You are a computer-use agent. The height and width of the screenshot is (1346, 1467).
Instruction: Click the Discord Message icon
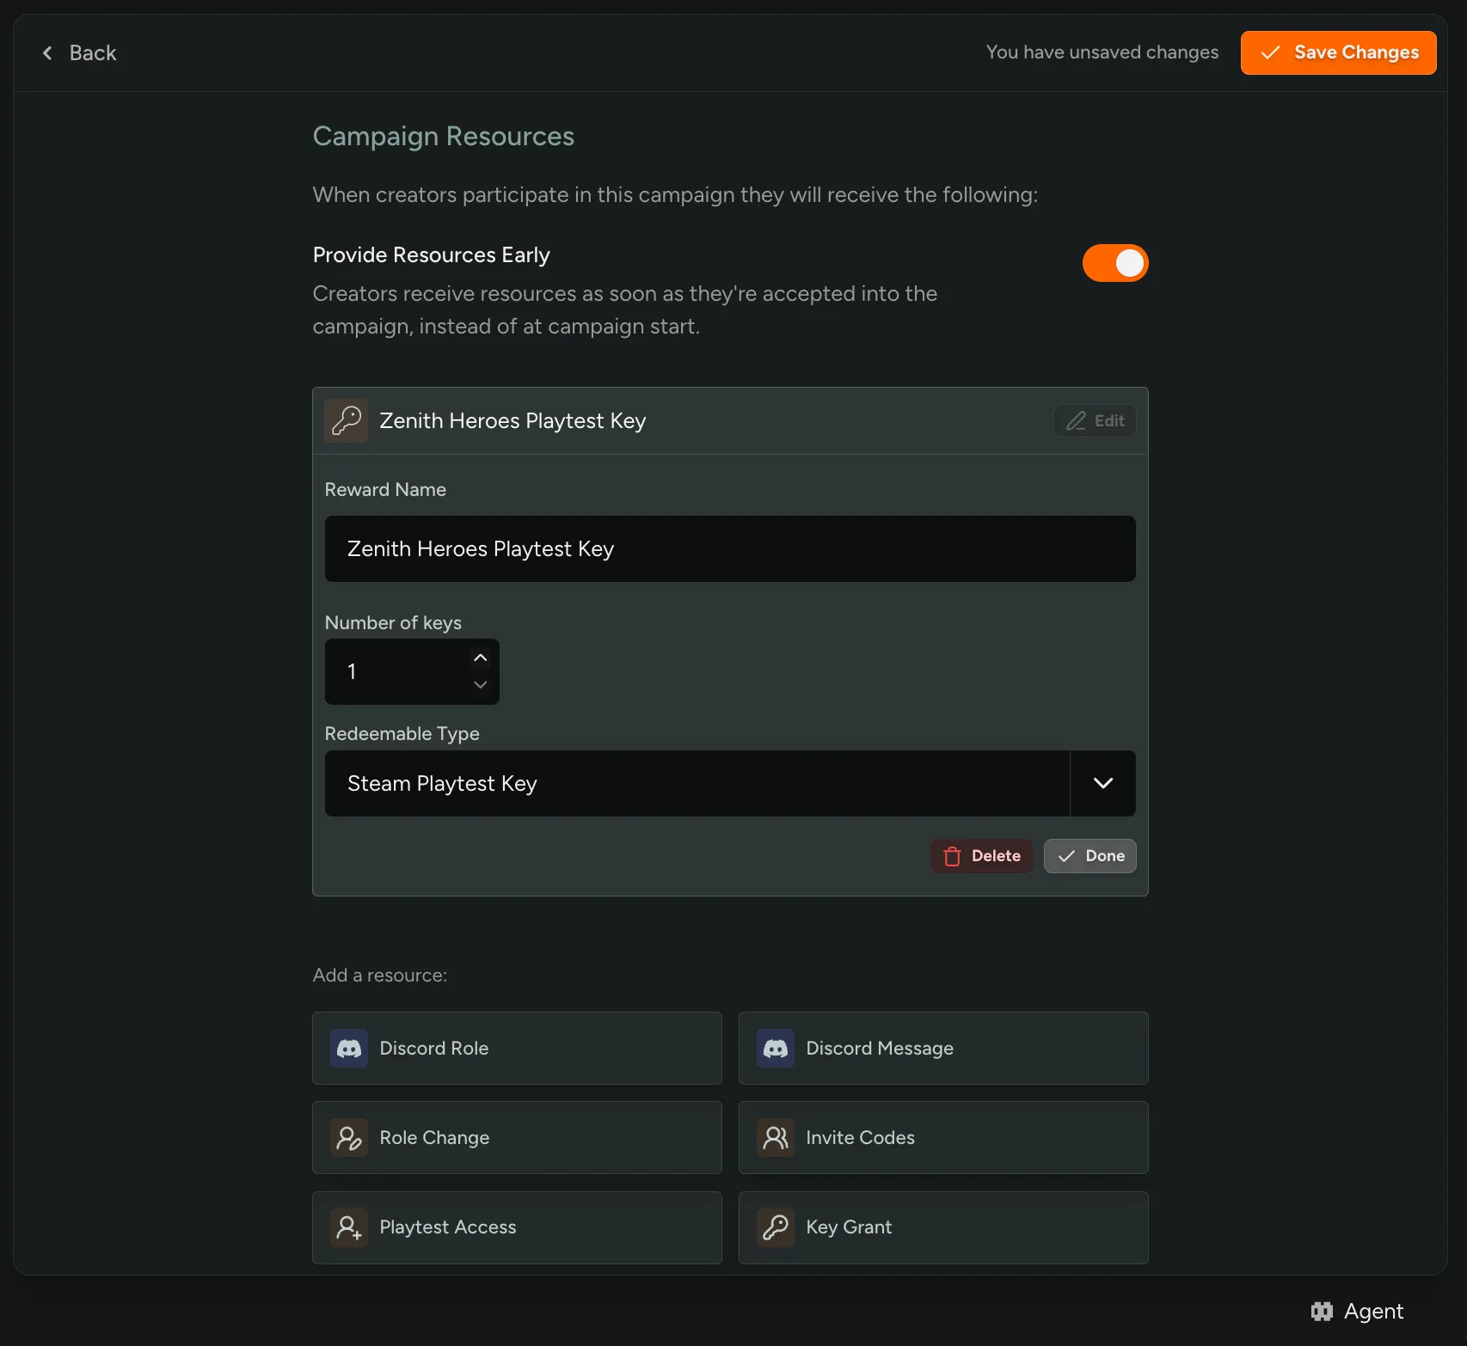[776, 1048]
